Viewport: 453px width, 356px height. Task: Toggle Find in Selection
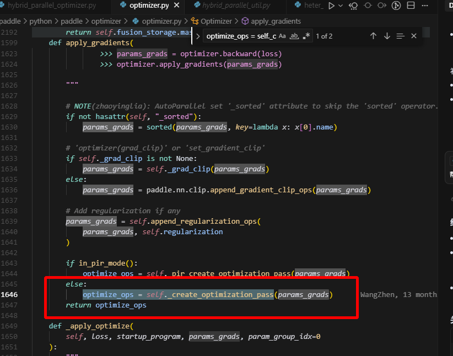tap(401, 36)
